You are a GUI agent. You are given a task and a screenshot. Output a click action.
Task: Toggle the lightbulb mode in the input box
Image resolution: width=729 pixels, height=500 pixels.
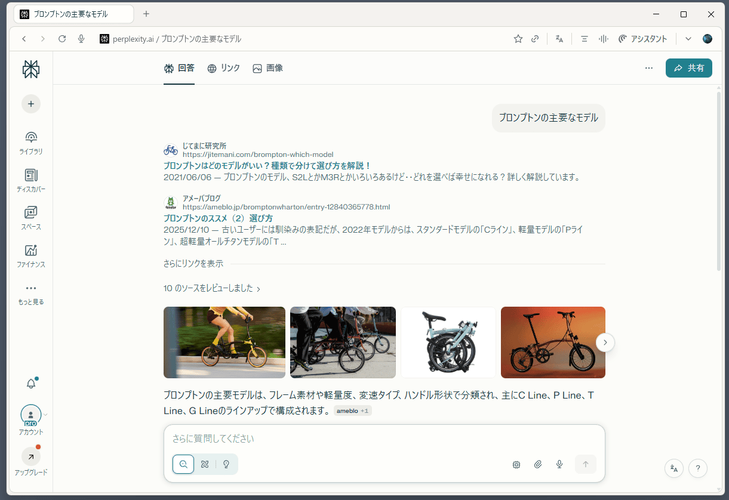(226, 464)
